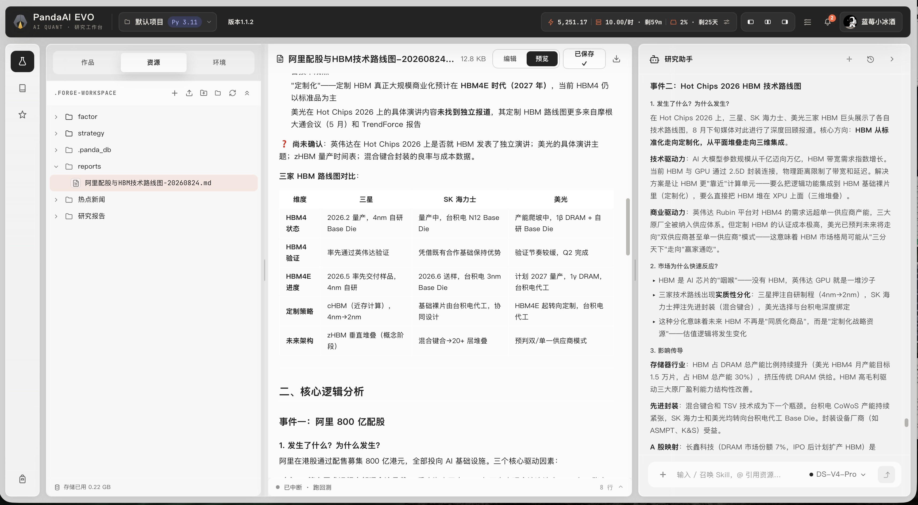
Task: Open the DS-V4-Pro model selector
Action: 837,474
